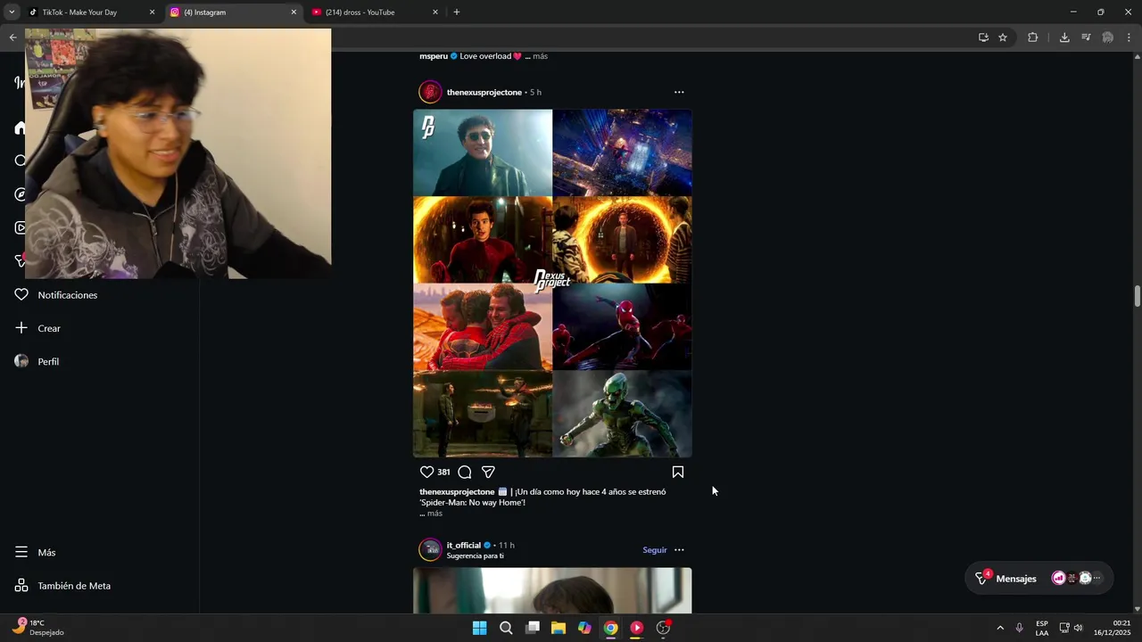Open a new browser tab

(x=457, y=12)
